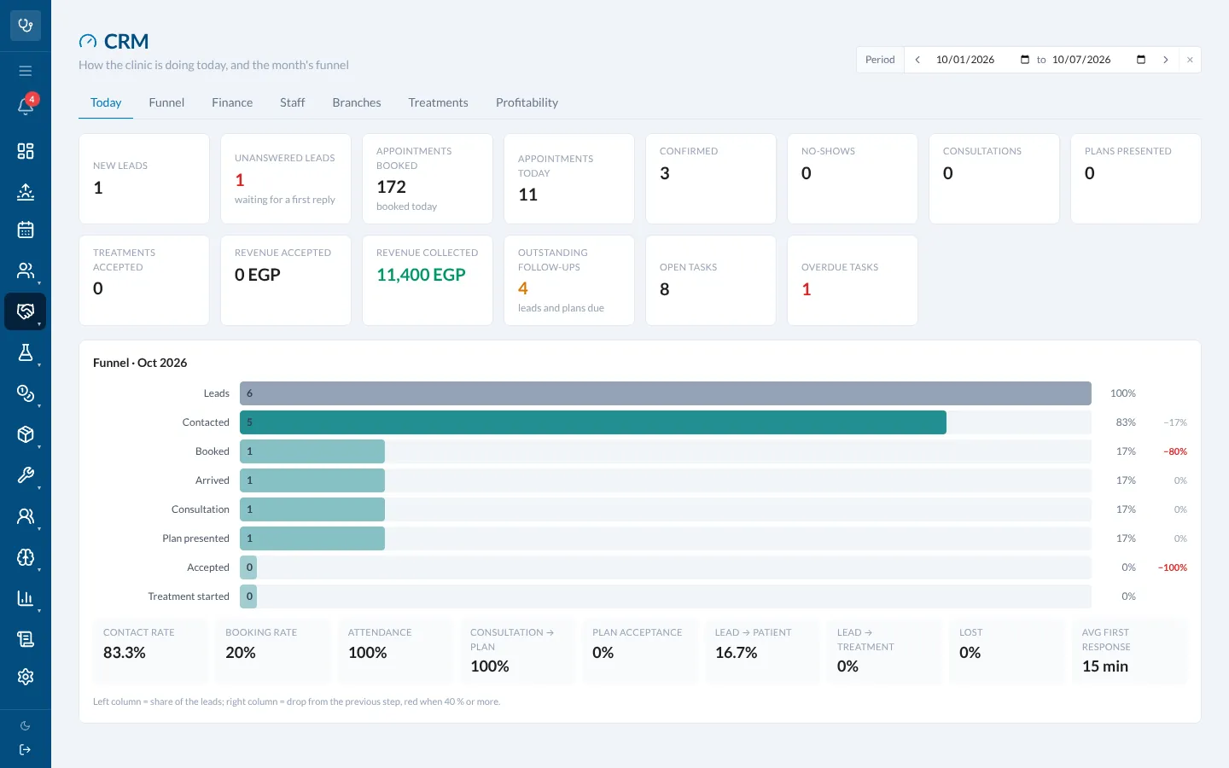1229x768 pixels.
Task: Switch to the Profitability tab
Action: [x=527, y=102]
